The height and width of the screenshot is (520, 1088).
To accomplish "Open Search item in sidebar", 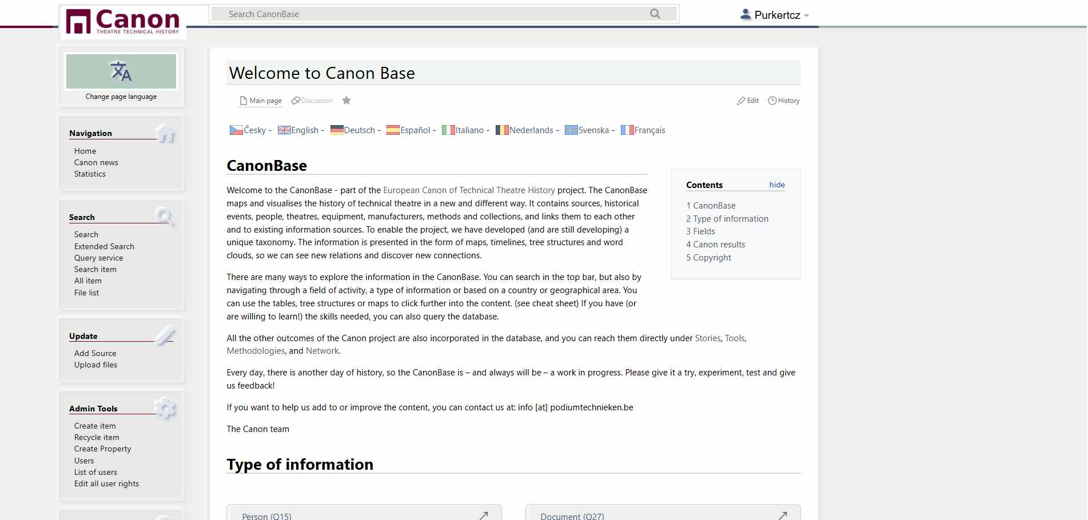I will pyautogui.click(x=95, y=269).
